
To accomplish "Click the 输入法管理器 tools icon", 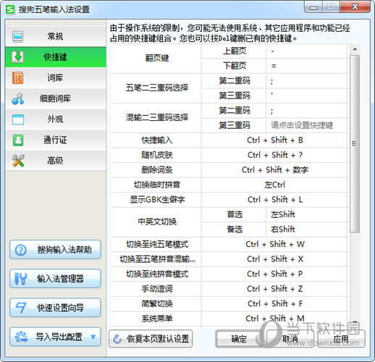I will point(20,279).
